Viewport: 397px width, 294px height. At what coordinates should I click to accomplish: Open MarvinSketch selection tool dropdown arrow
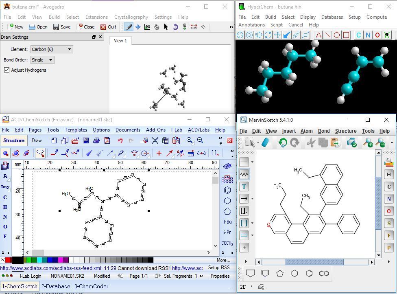[x=258, y=143]
